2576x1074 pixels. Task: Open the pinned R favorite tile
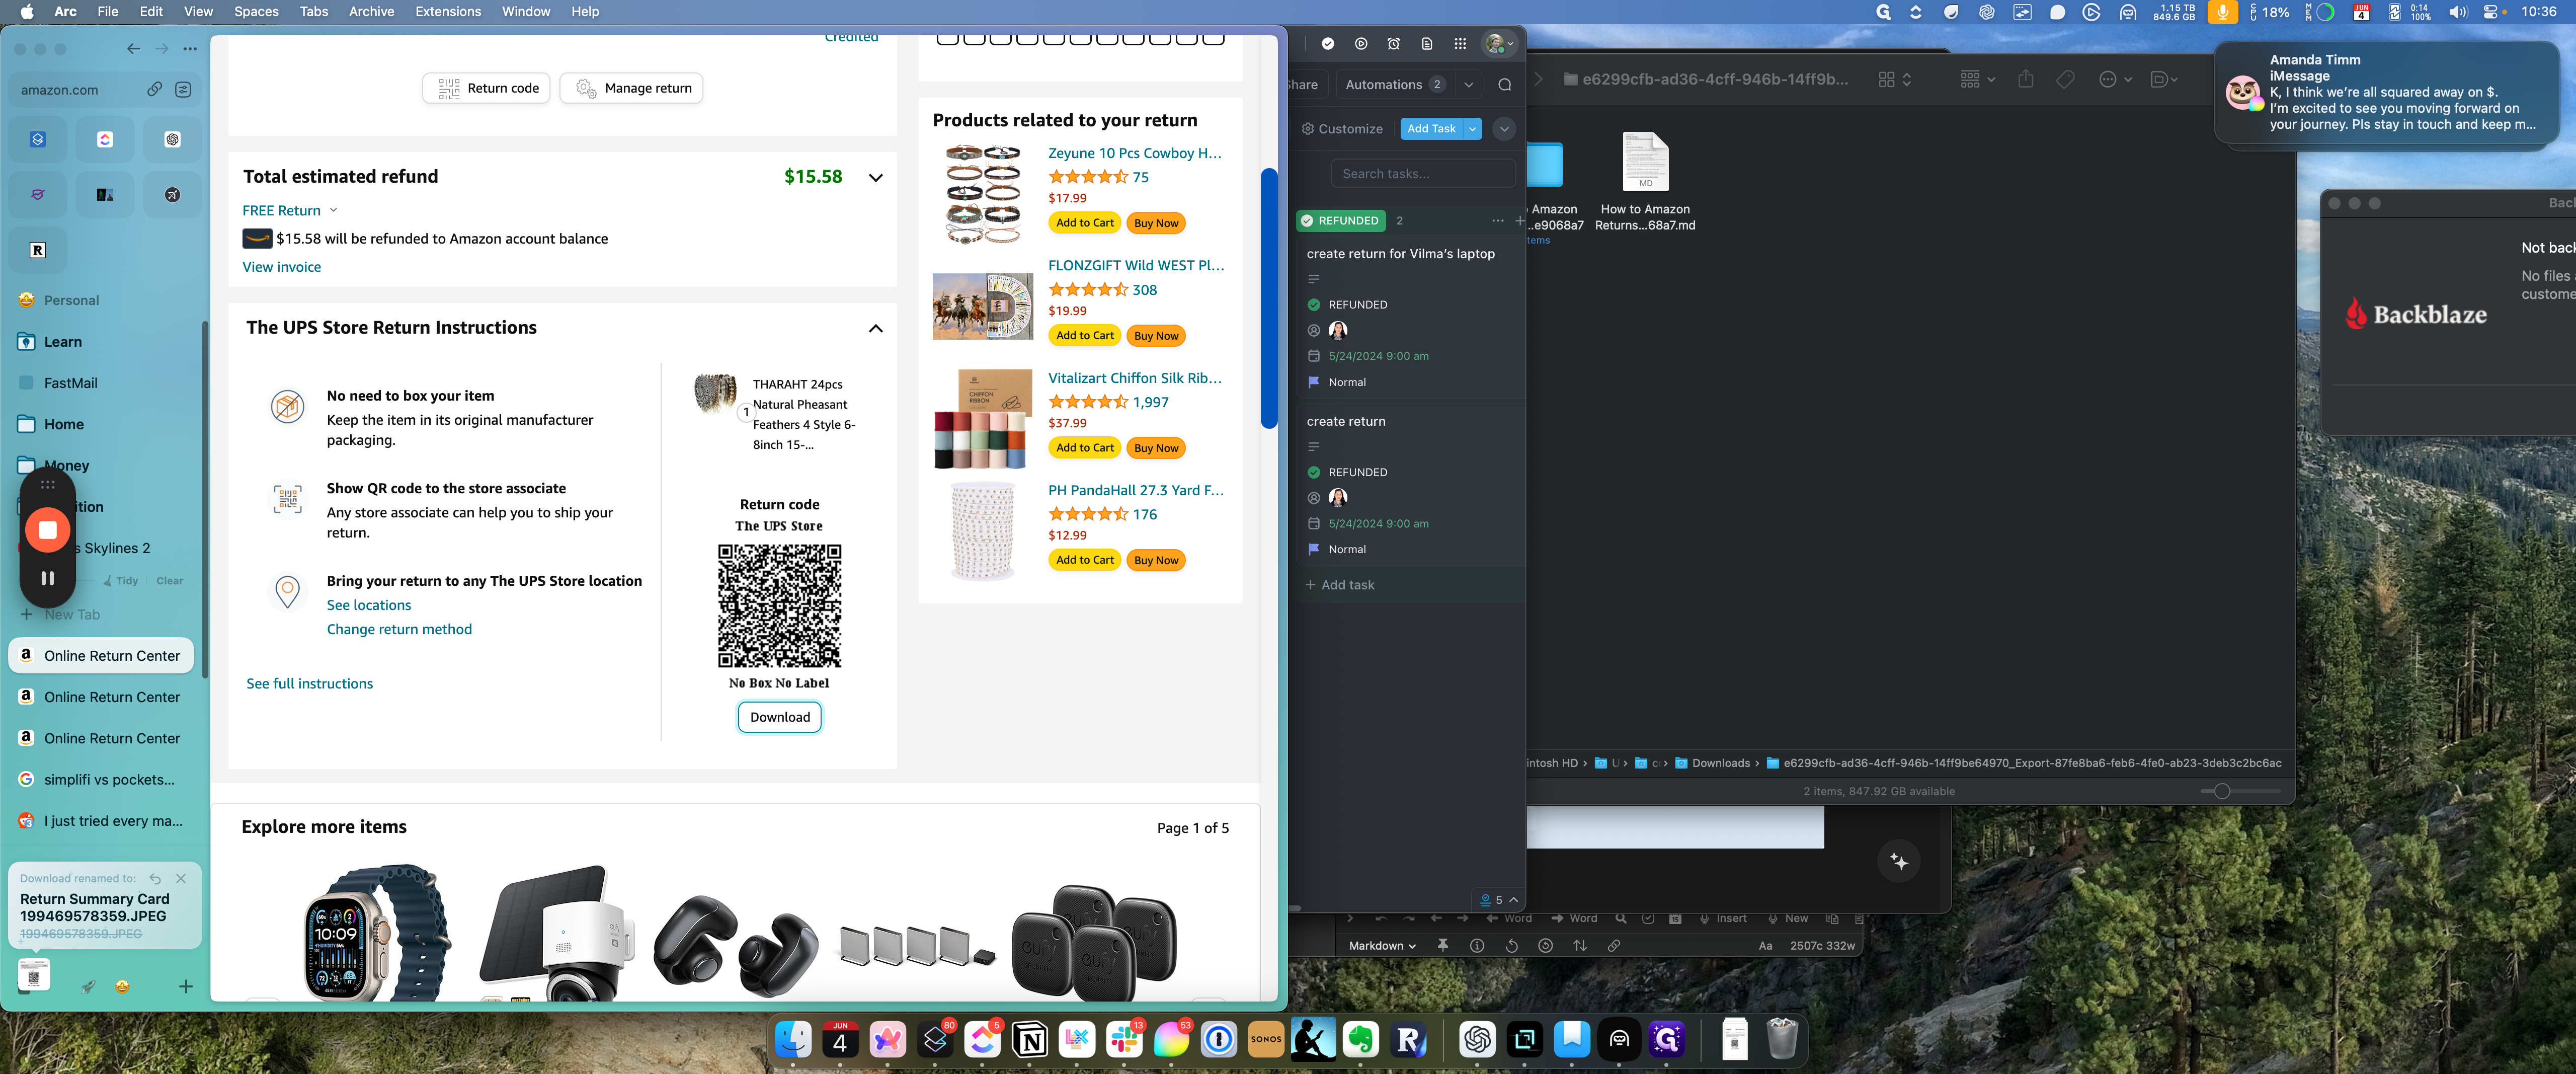click(x=38, y=250)
